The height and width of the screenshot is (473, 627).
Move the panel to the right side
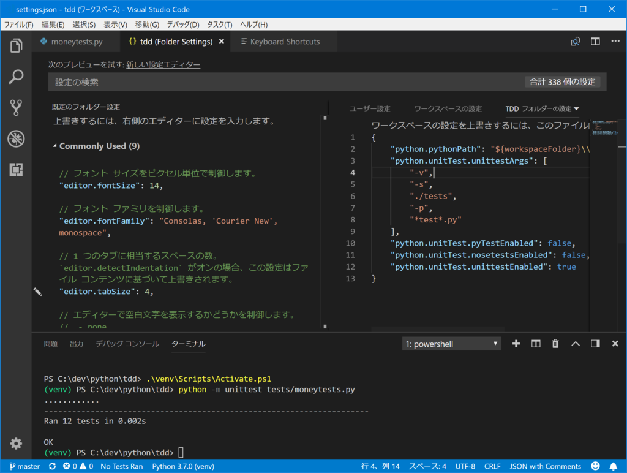[595, 344]
